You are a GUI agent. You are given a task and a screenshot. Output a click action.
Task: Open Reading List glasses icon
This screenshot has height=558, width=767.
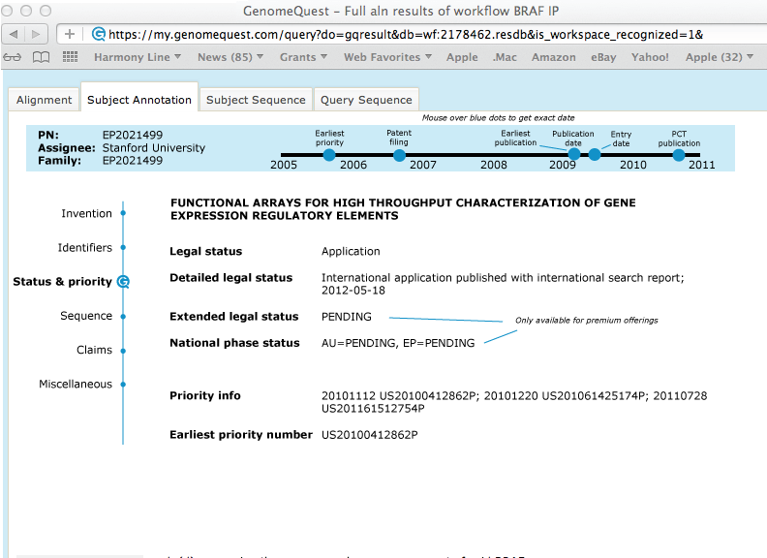tap(13, 57)
